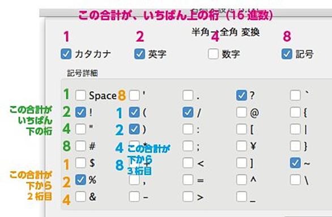Uncheck the tilde symbol checkbox
Screen dimensions: 332x217
(295, 163)
